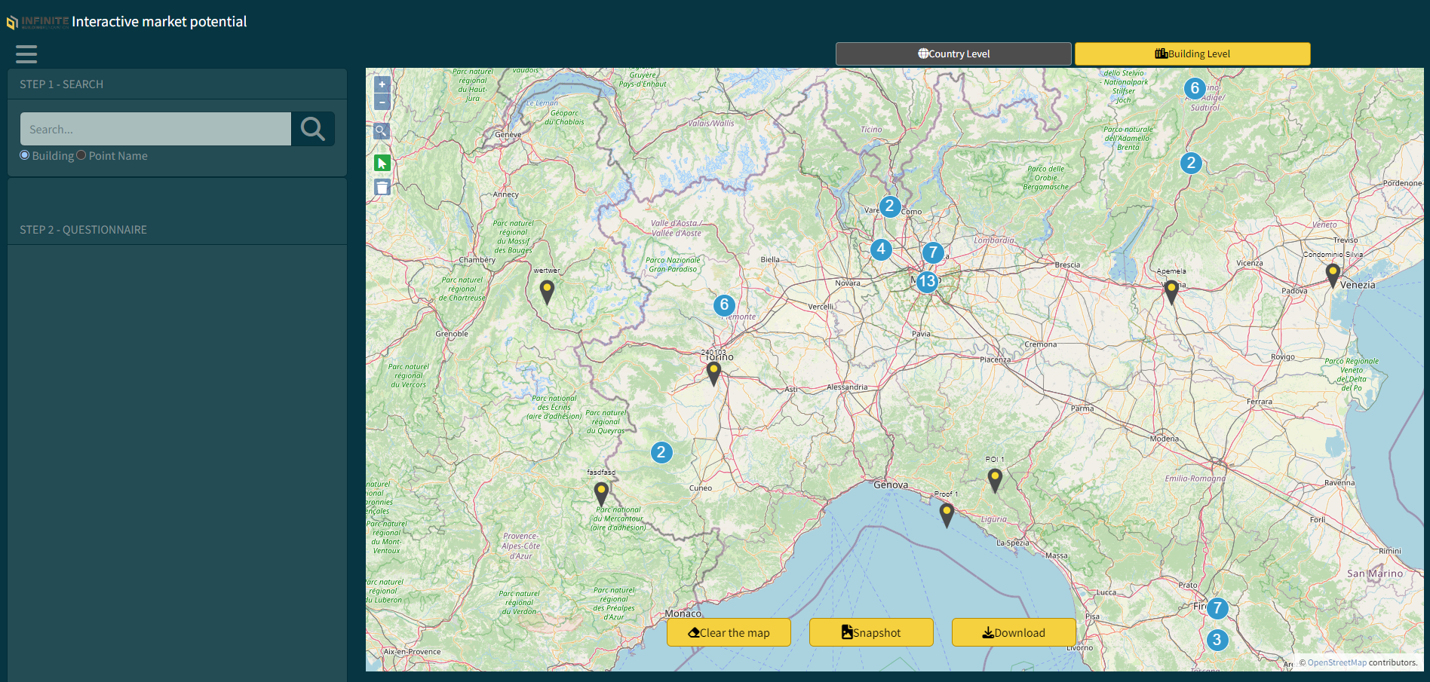Open the OpenStreetMap attribution link
Image resolution: width=1430 pixels, height=682 pixels.
1336,662
